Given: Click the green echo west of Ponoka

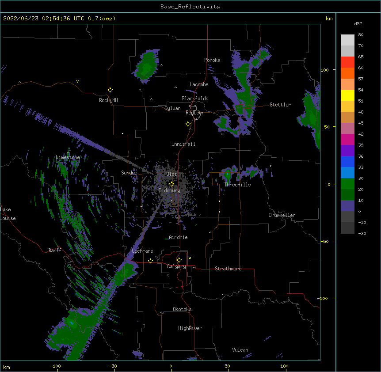Looking at the screenshot, I should pyautogui.click(x=146, y=66).
